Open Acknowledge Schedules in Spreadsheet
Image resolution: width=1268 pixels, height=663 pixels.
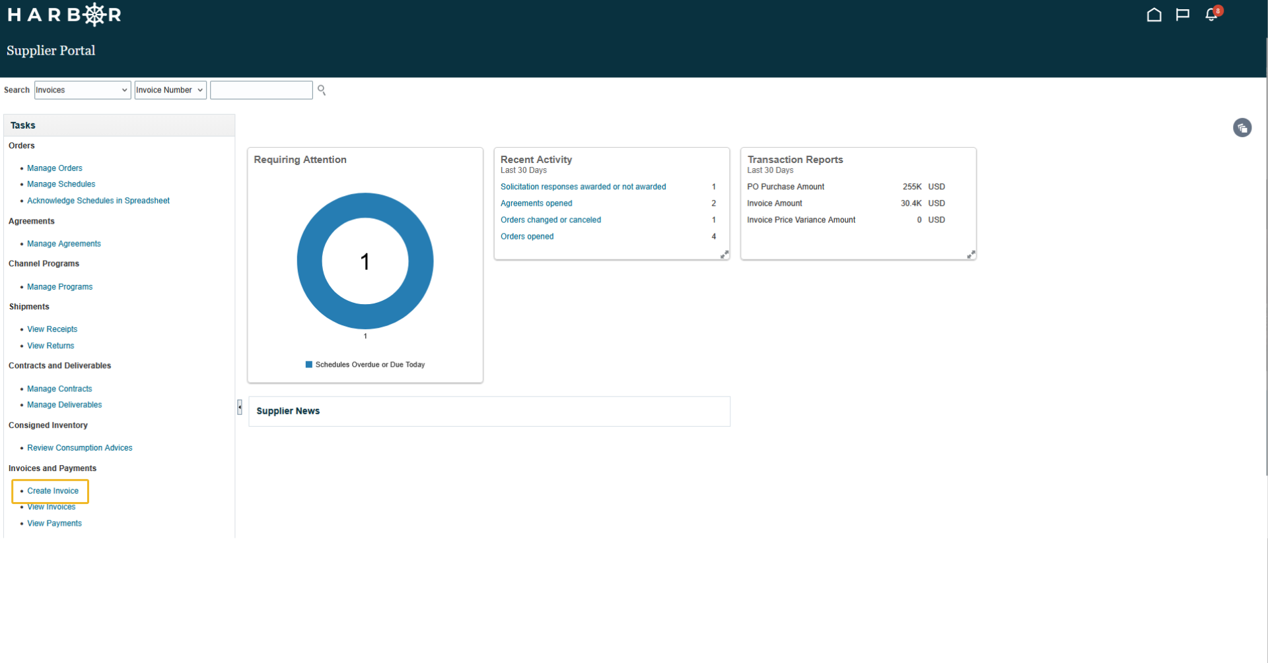pyautogui.click(x=98, y=201)
